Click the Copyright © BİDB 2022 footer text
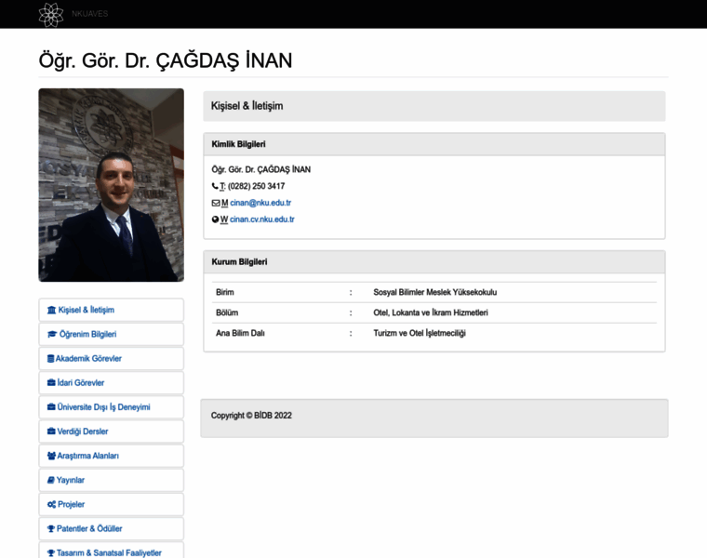Viewport: 707px width, 558px height. [x=251, y=416]
